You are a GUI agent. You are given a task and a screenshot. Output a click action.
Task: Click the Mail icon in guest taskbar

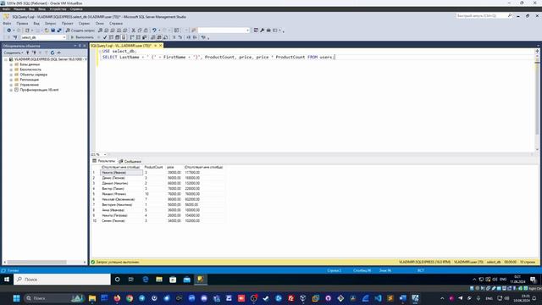coord(186,280)
